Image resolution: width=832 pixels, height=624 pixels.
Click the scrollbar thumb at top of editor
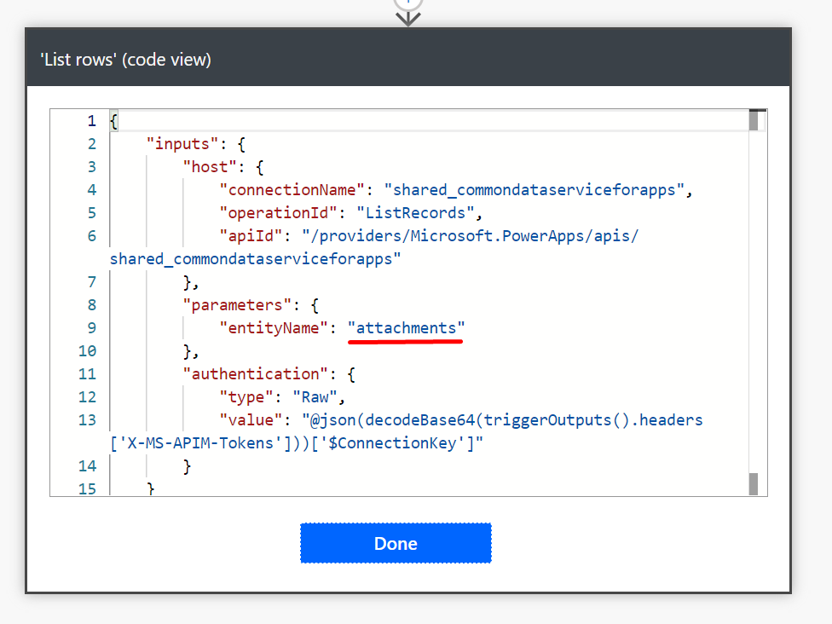click(x=754, y=120)
